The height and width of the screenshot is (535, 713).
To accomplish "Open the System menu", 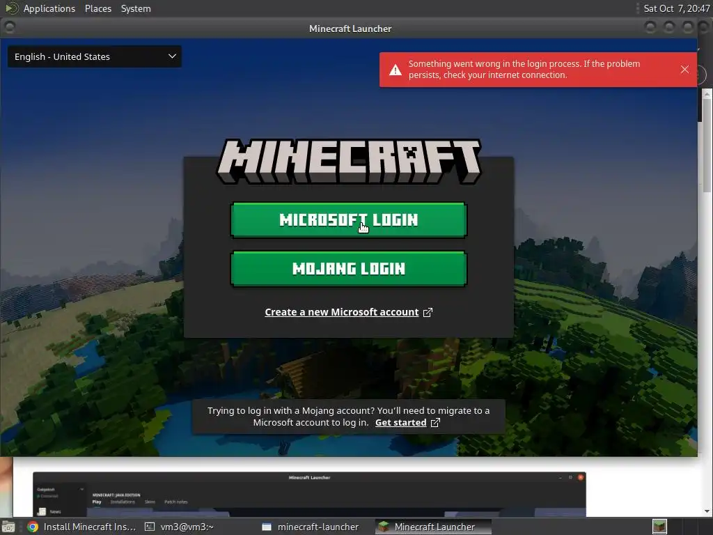I will tap(136, 8).
